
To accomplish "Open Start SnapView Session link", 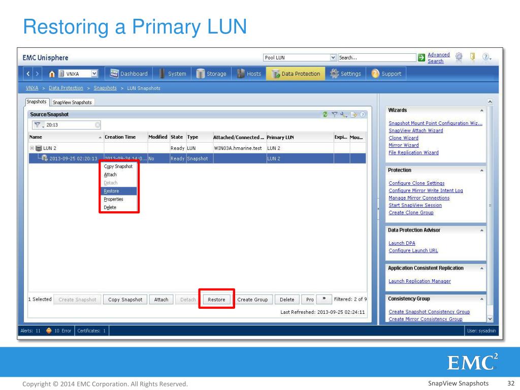I will pyautogui.click(x=415, y=205).
